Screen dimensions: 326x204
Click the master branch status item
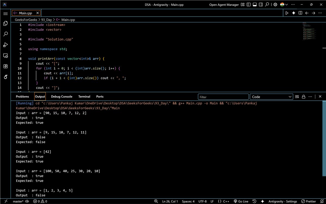pyautogui.click(x=21, y=201)
